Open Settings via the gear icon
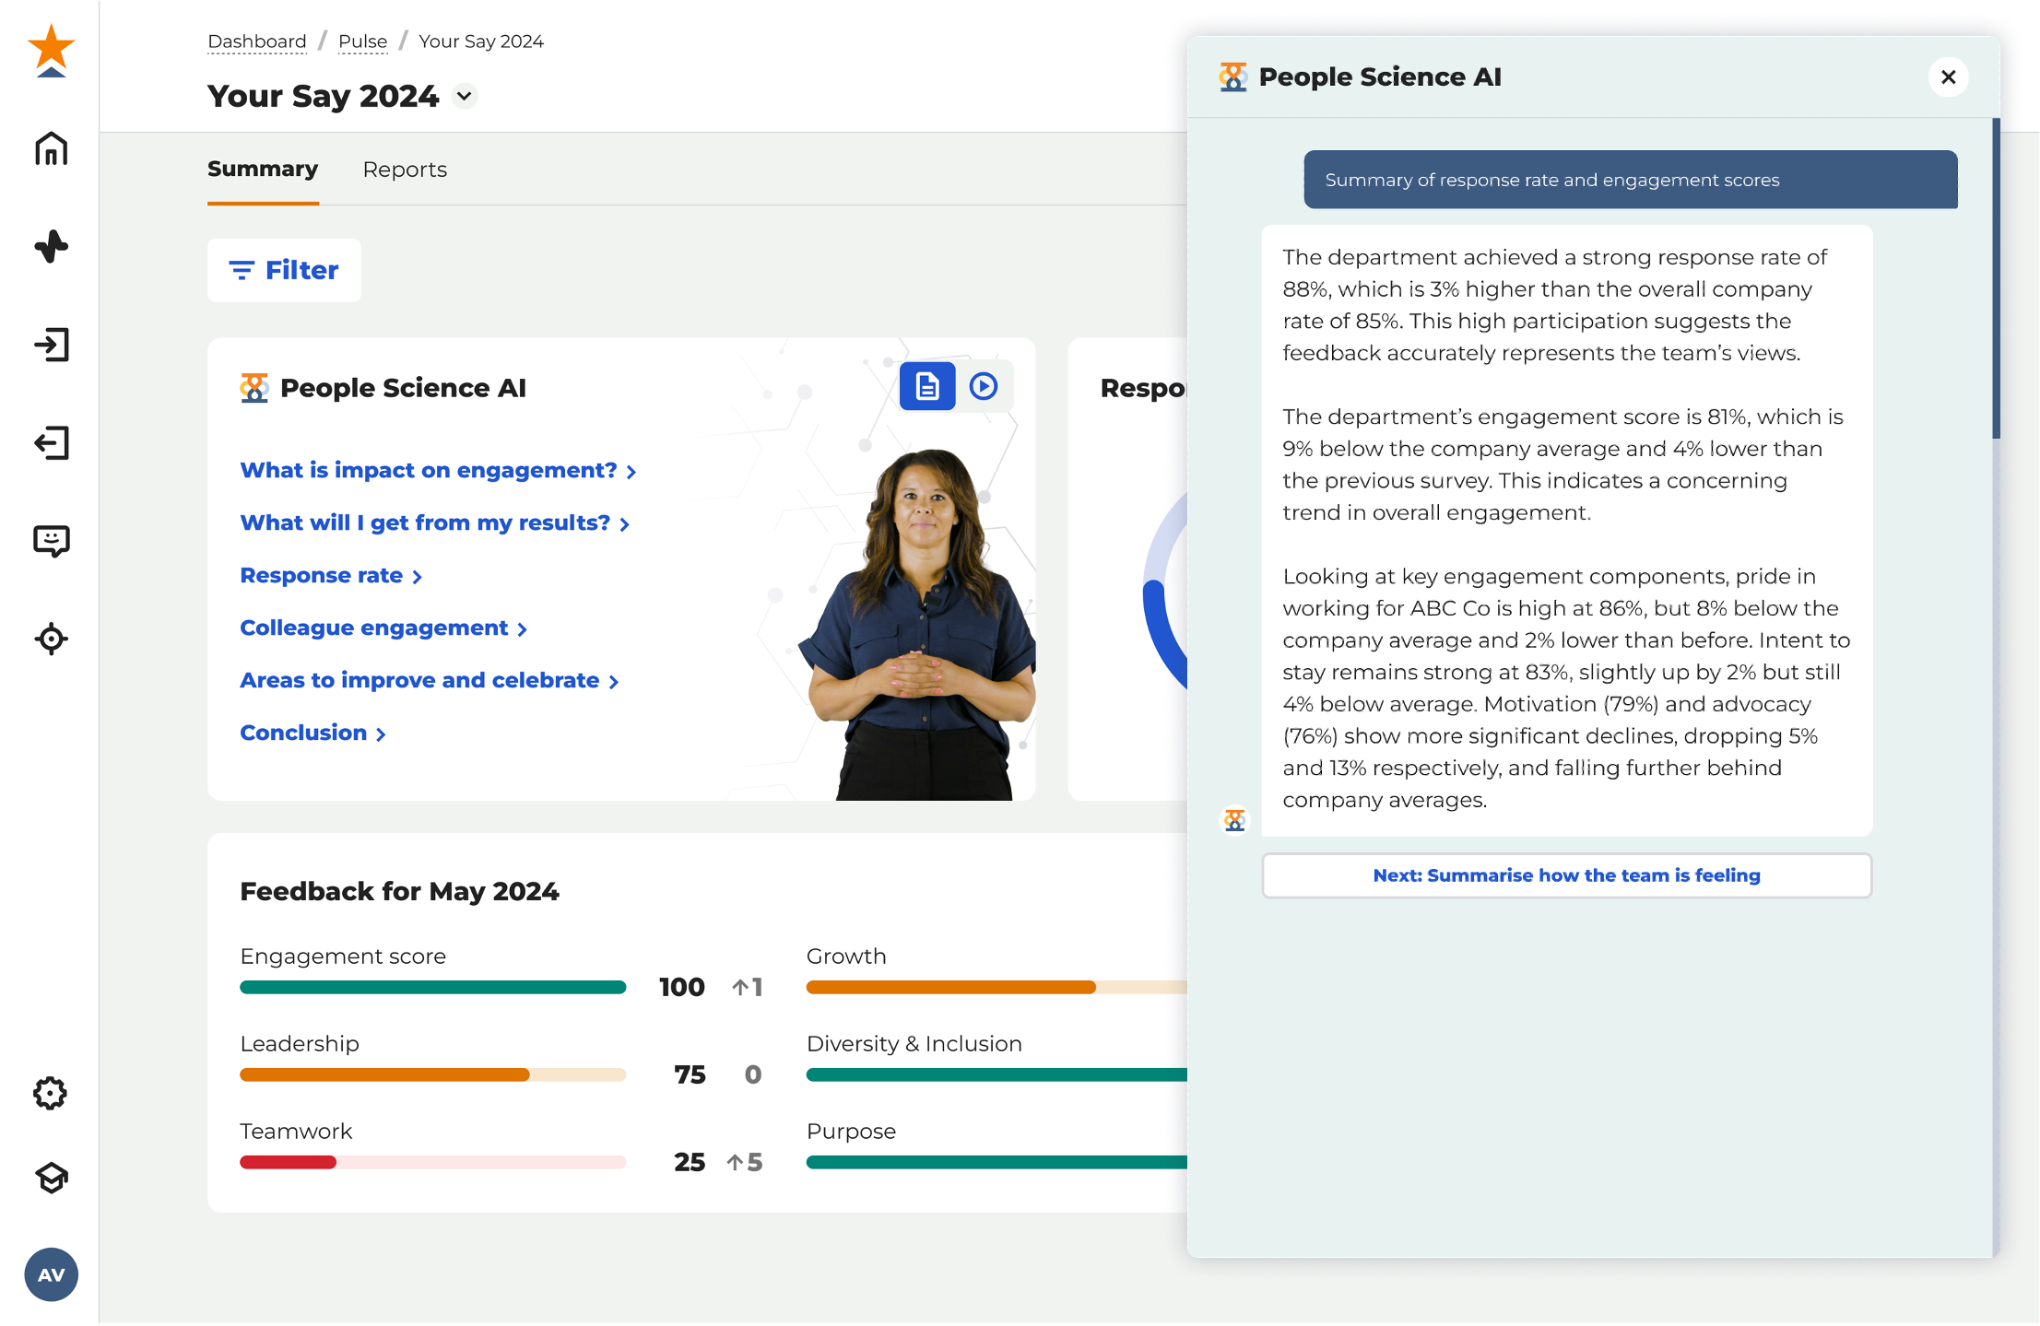 coord(50,1093)
